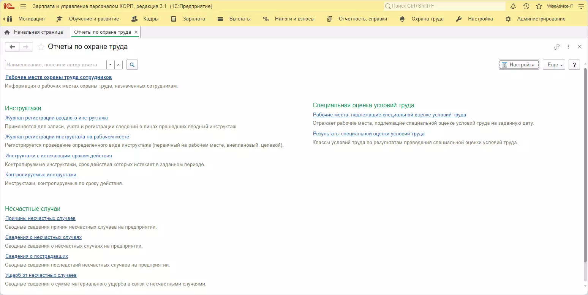Close the Отчеты по охране труда tab

(136, 32)
